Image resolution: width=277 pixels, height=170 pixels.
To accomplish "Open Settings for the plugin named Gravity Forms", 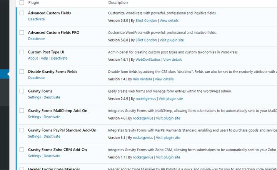I will click(x=34, y=97).
